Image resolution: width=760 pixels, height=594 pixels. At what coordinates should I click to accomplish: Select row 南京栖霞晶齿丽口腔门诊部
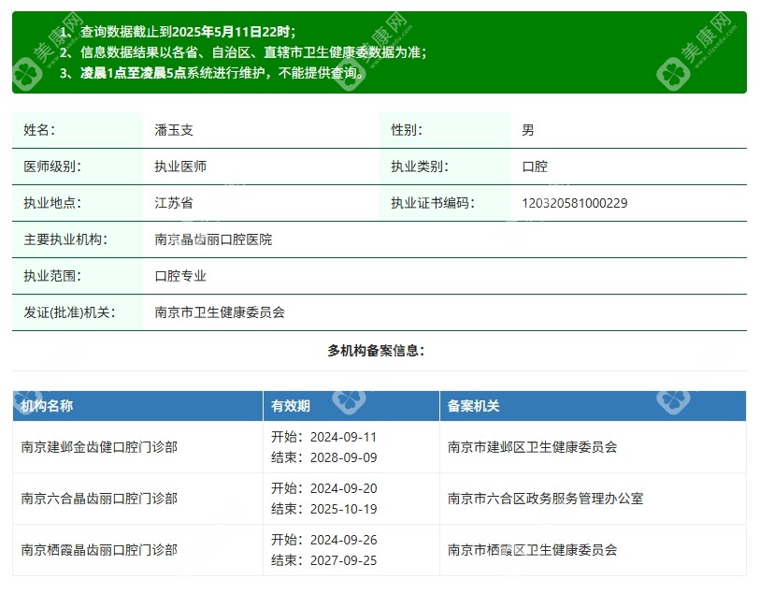[380, 550]
